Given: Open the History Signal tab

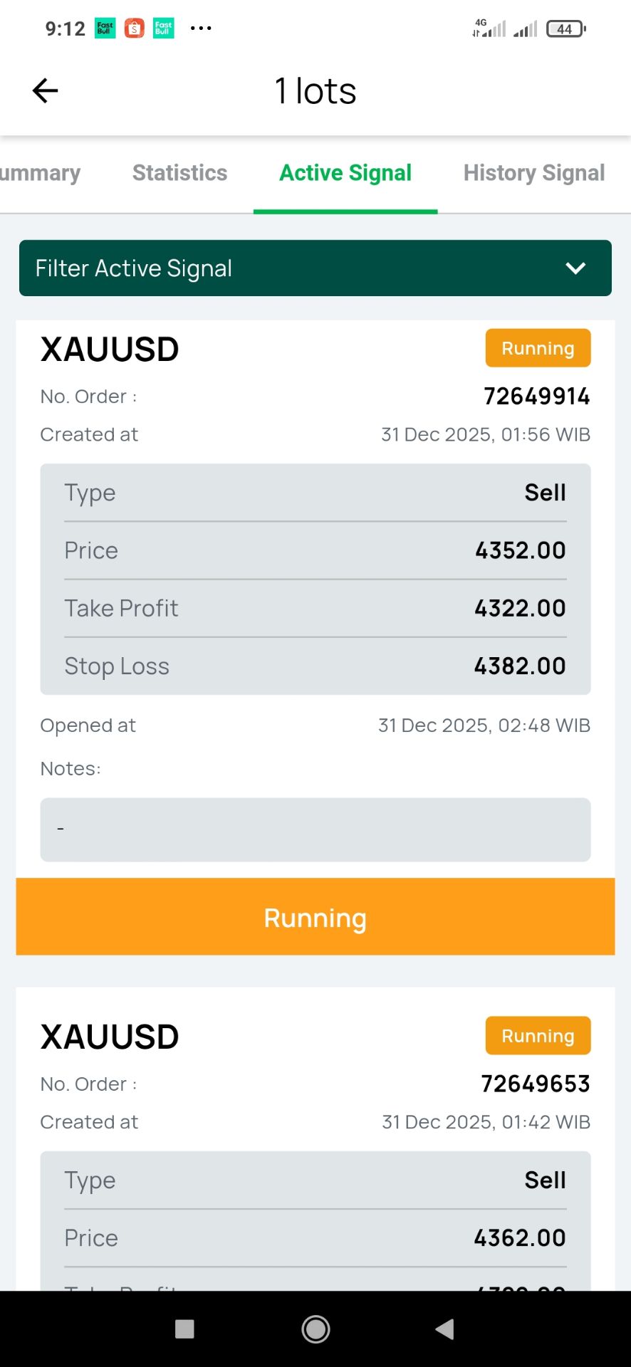Looking at the screenshot, I should pos(533,173).
